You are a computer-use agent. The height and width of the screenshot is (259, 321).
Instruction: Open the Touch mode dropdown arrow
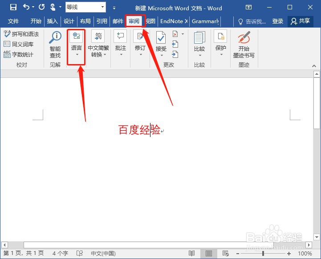[61, 7]
